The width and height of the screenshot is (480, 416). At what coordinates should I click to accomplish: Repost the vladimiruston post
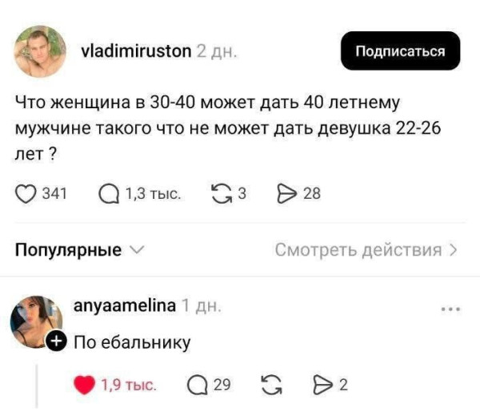pos(218,192)
